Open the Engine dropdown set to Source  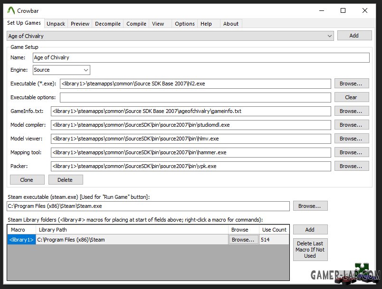point(61,70)
